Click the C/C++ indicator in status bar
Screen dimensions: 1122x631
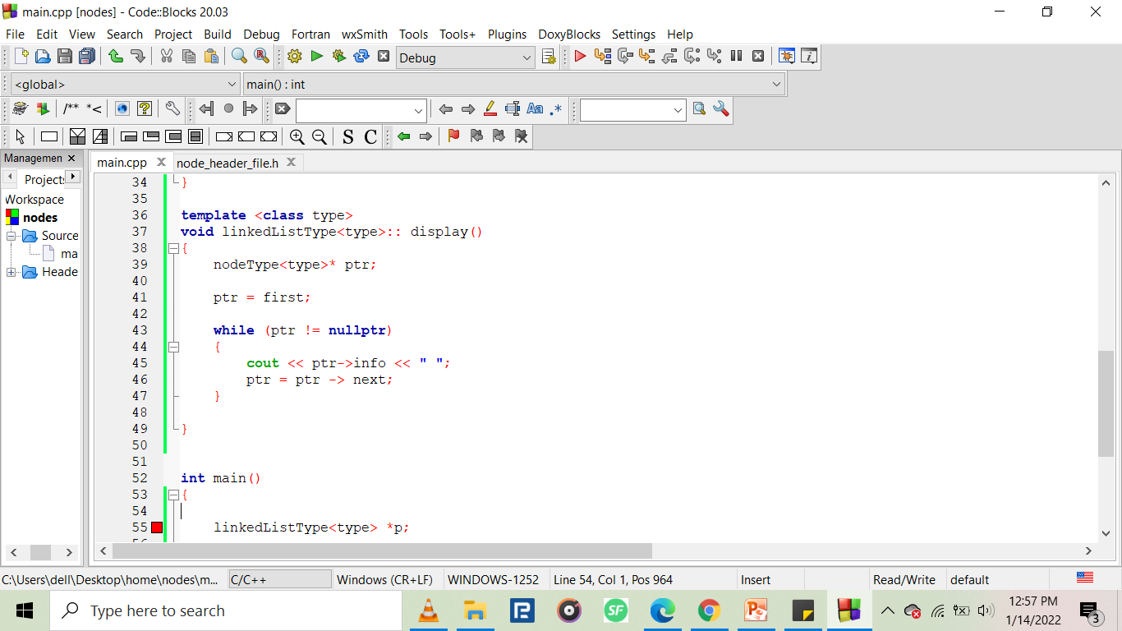click(279, 579)
